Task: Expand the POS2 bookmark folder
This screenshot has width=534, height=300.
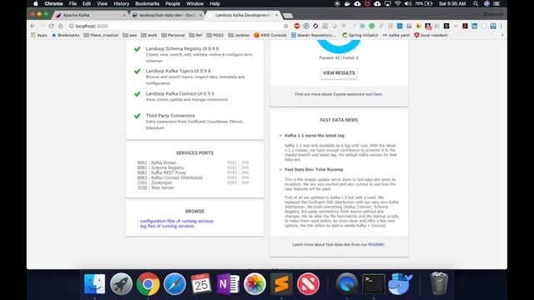Action: (x=215, y=35)
